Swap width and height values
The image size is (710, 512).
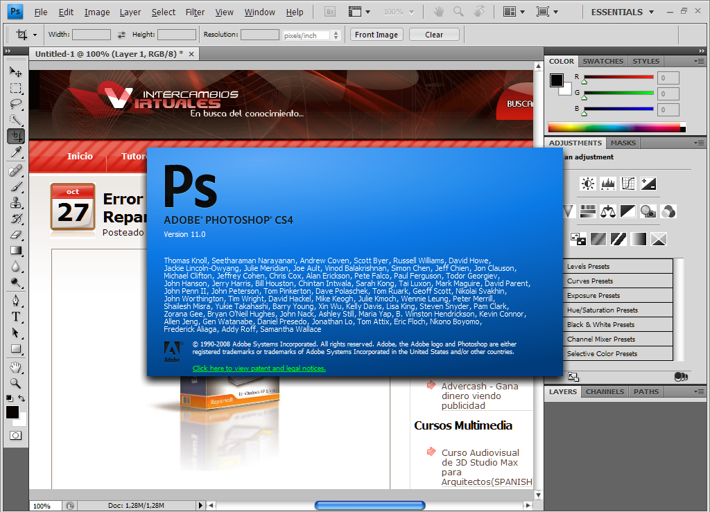tap(121, 35)
